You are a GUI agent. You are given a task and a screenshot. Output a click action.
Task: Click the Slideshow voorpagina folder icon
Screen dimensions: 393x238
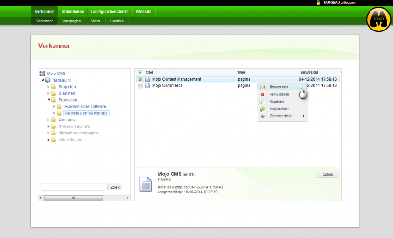pyautogui.click(x=53, y=133)
